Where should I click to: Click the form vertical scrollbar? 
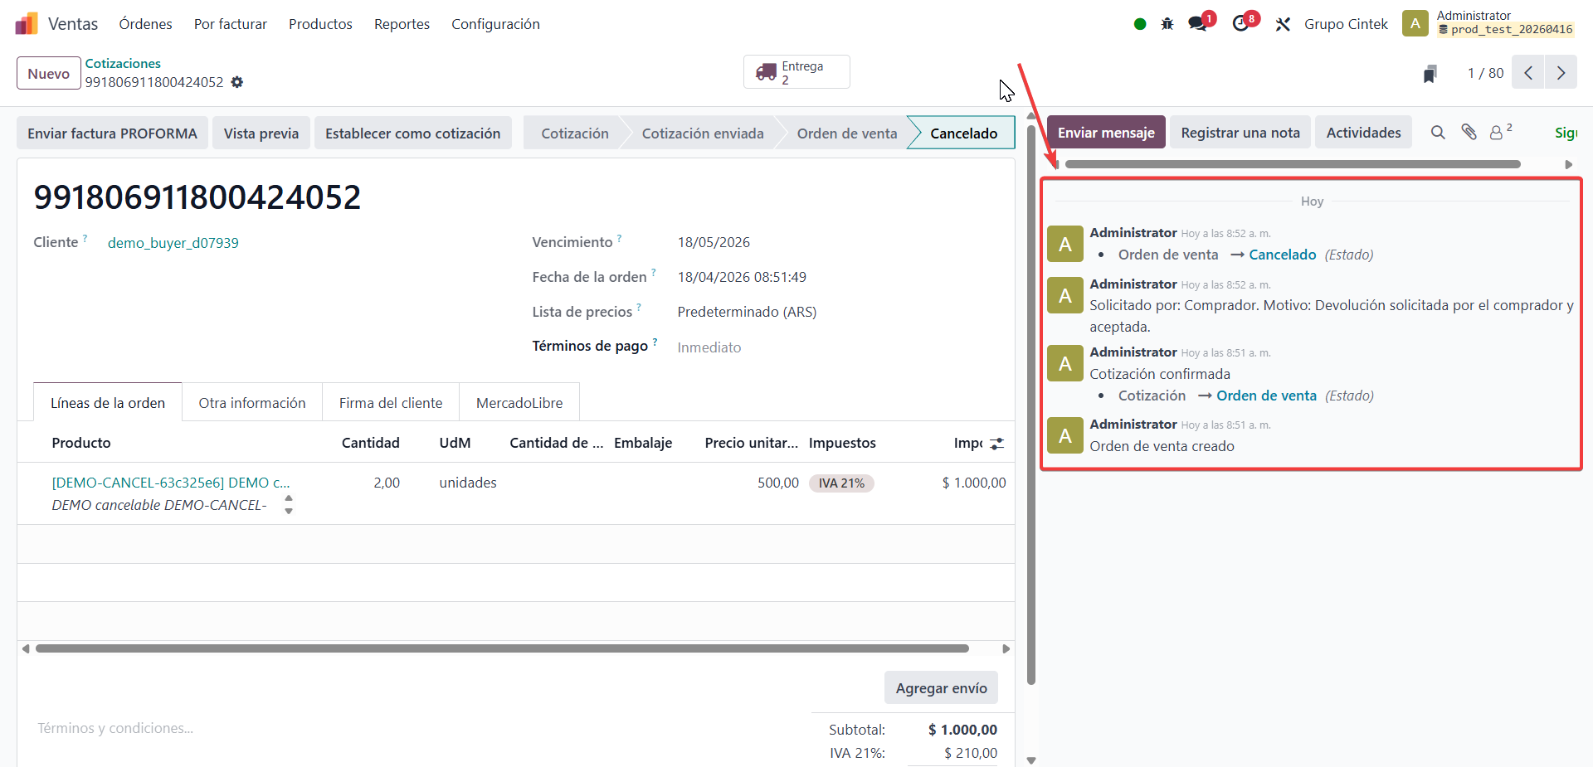[1031, 405]
